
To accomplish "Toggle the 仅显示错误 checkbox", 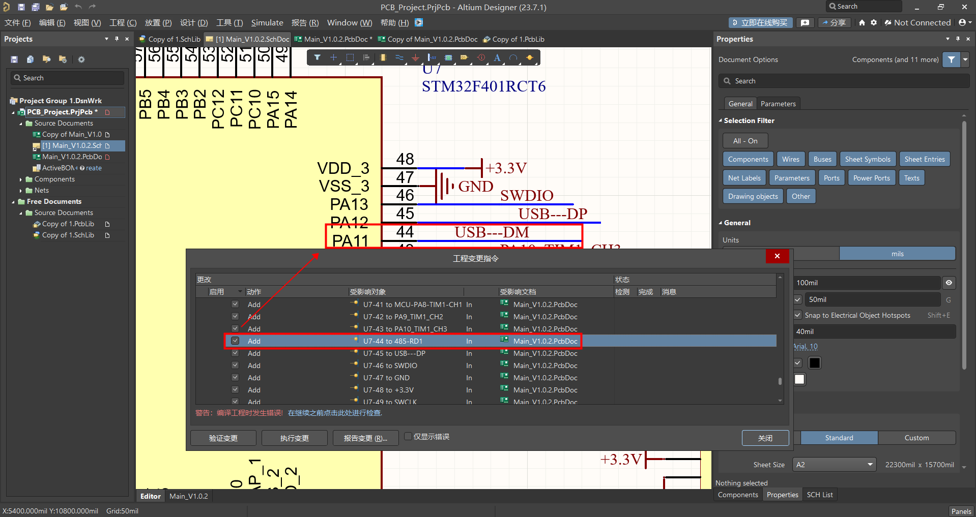I will [408, 437].
